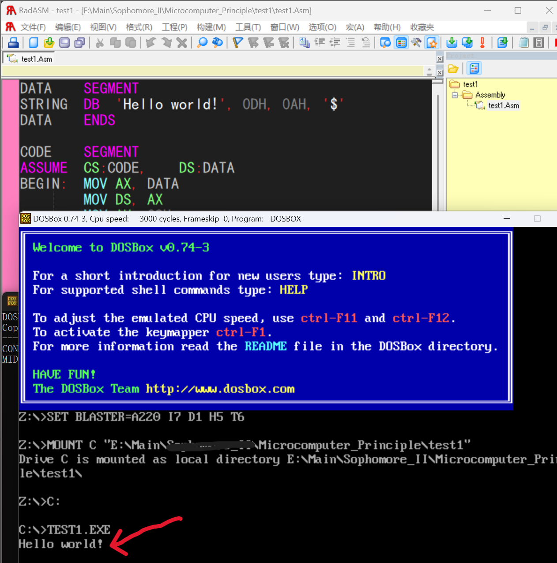557x563 pixels.
Task: Click the yellow folder icon in Project pane
Action: [x=453, y=68]
